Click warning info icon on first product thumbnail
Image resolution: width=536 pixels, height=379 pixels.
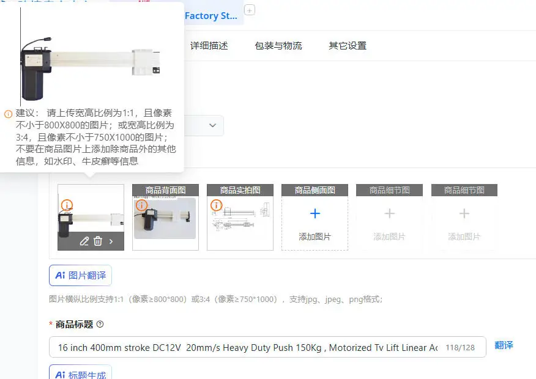pyautogui.click(x=67, y=205)
